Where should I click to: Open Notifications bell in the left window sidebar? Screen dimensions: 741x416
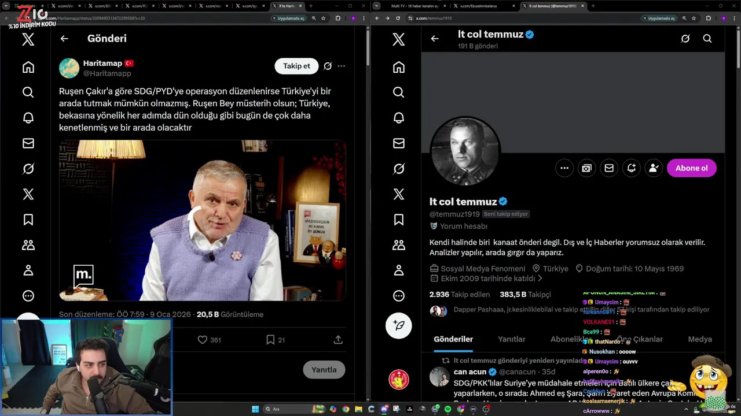28,118
